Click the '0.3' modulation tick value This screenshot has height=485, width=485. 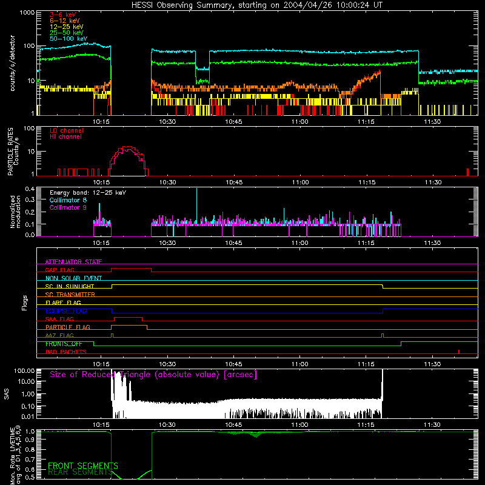[30, 199]
